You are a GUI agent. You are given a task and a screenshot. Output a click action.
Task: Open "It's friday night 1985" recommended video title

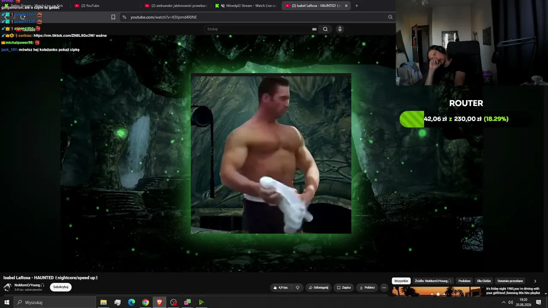tap(512, 291)
